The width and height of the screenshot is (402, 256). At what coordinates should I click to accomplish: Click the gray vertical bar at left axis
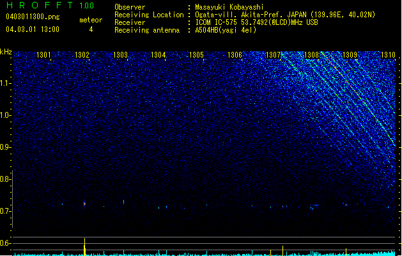[13, 198]
